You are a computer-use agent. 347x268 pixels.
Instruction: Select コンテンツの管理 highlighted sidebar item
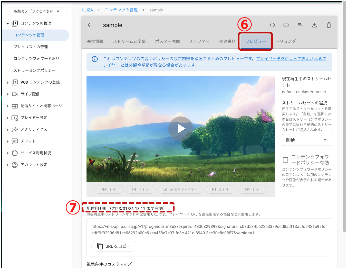click(35, 35)
